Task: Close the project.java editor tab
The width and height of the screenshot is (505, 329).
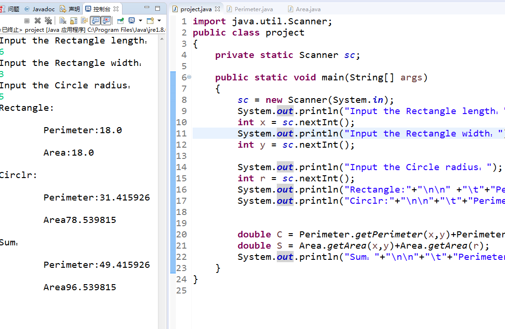Action: click(x=217, y=9)
